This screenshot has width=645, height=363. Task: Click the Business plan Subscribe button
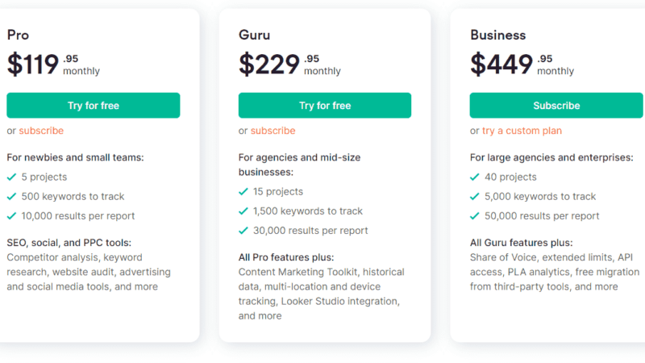(556, 106)
